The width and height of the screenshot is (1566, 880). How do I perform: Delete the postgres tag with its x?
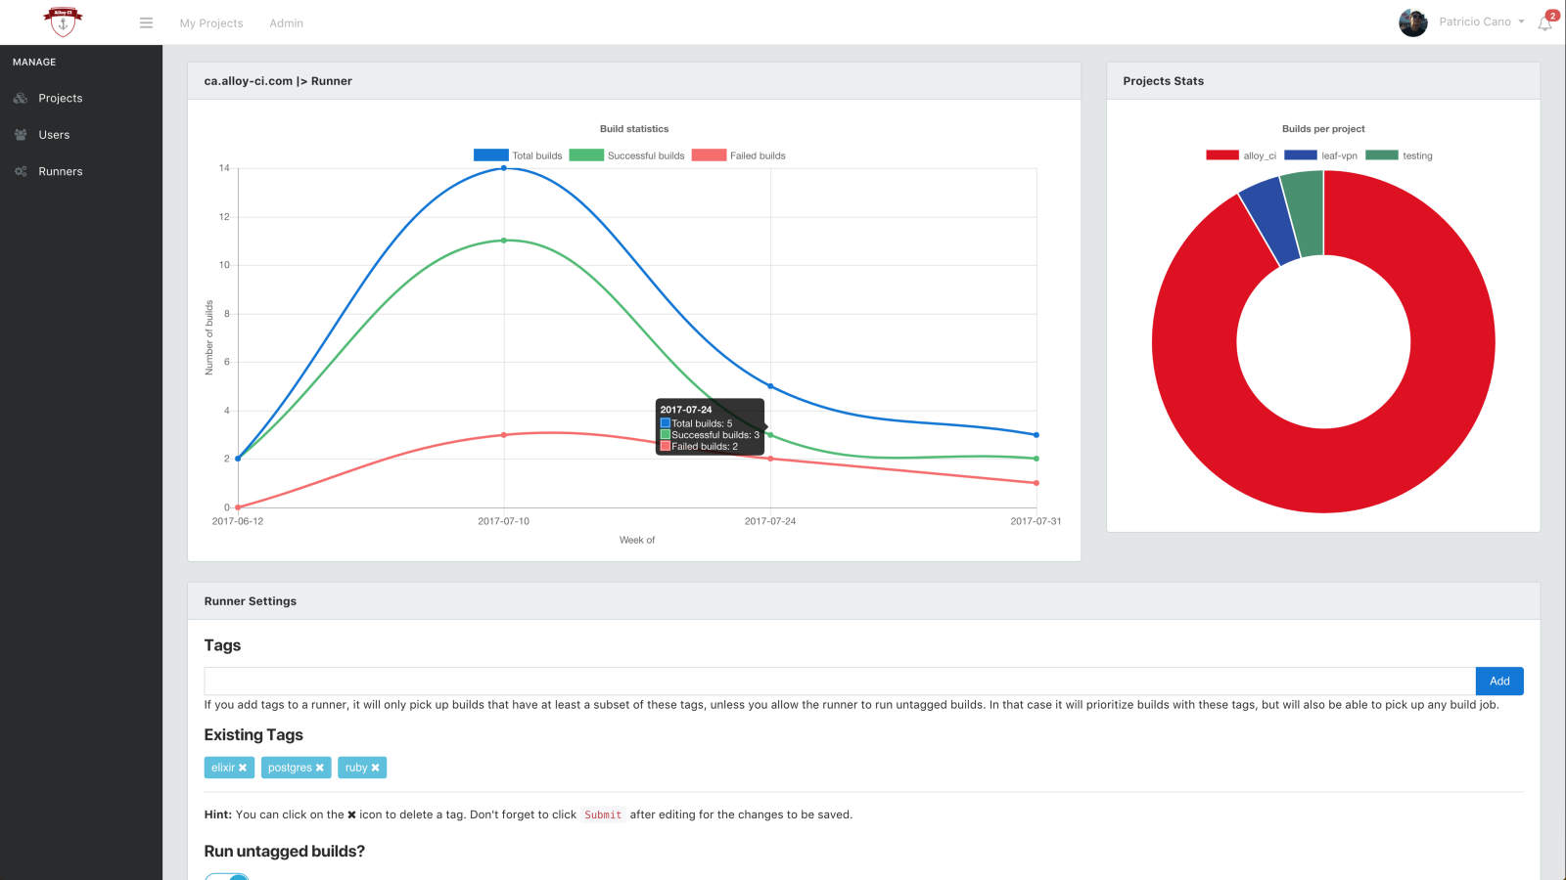[x=319, y=768]
